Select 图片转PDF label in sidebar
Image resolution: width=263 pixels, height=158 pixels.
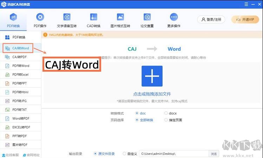(20, 145)
